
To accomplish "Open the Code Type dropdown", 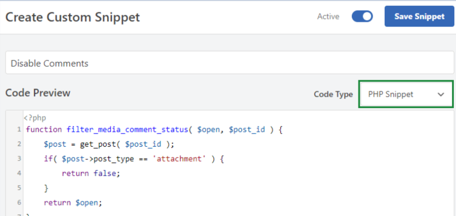I will (406, 94).
